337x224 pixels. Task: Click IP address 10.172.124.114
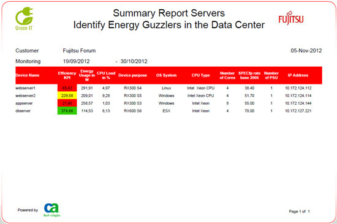298,95
